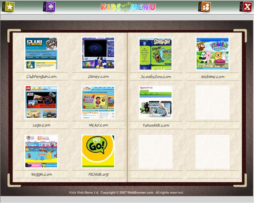
Task: Open the Noggin site thumbnail
Action: coord(41,152)
